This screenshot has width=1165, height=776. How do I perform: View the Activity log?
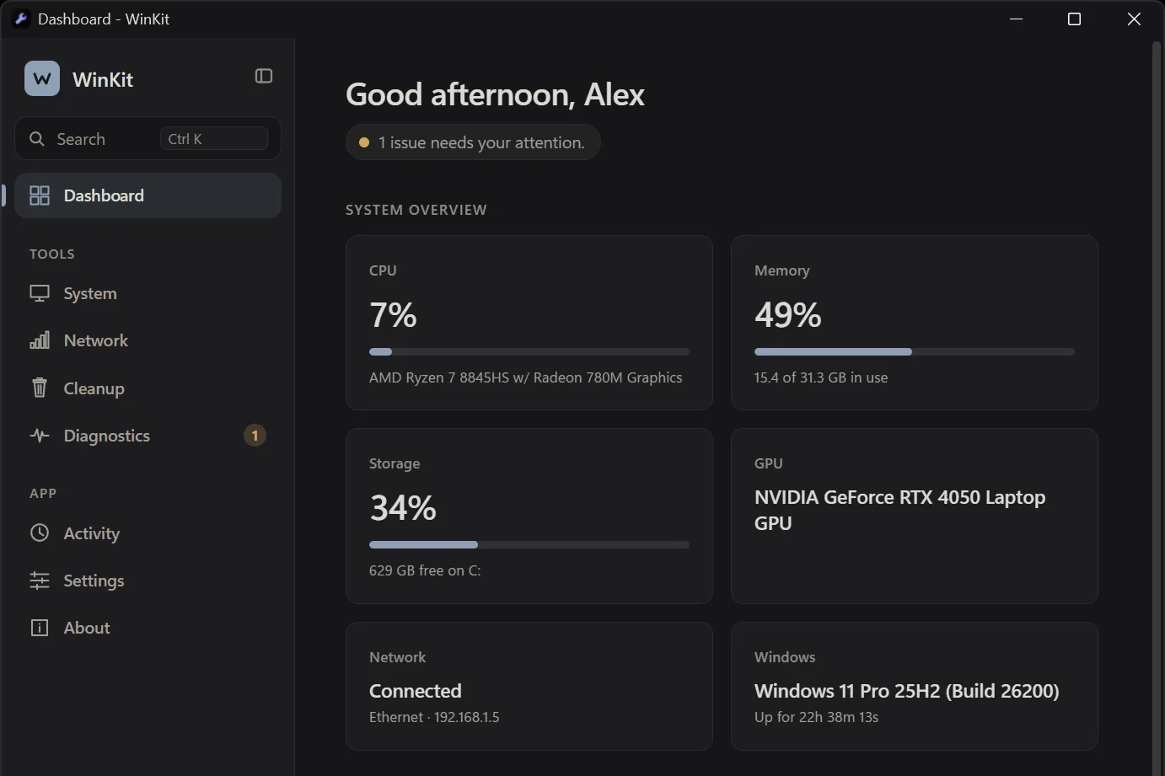click(148, 533)
